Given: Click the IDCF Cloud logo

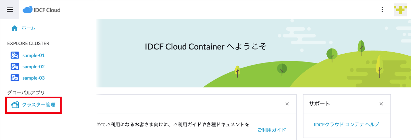Looking at the screenshot, I should pos(41,10).
